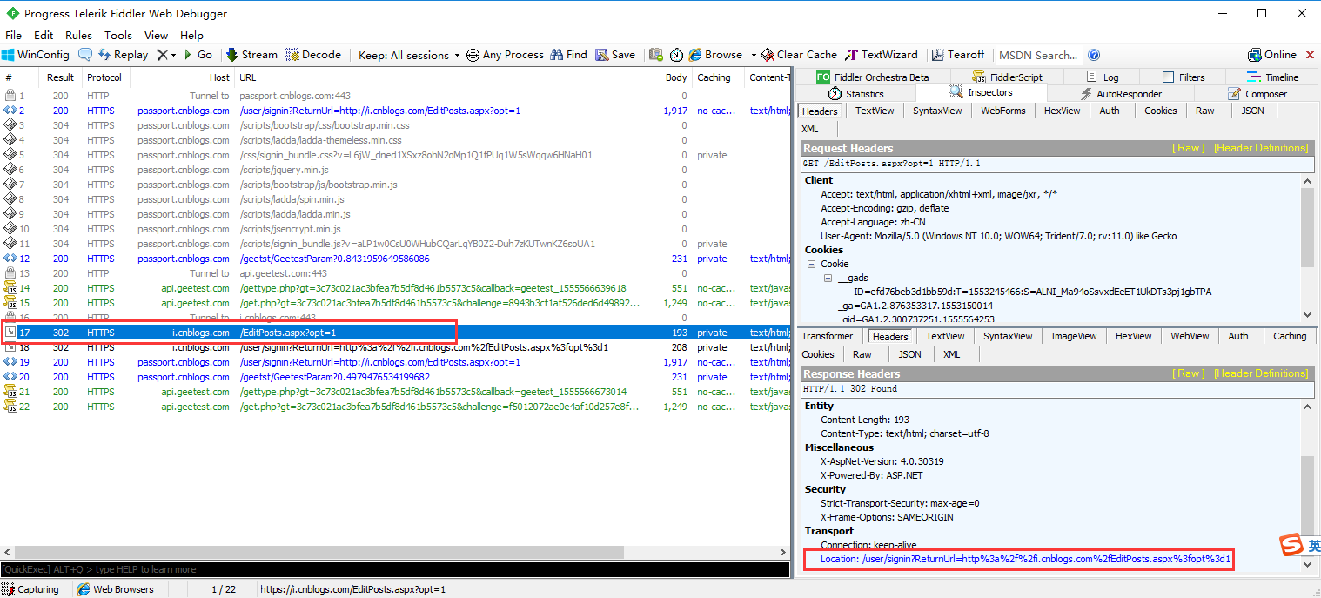
Task: Switch to the Timeline tab
Action: (1272, 77)
